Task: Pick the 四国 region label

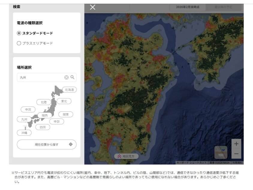Action: 43,127
